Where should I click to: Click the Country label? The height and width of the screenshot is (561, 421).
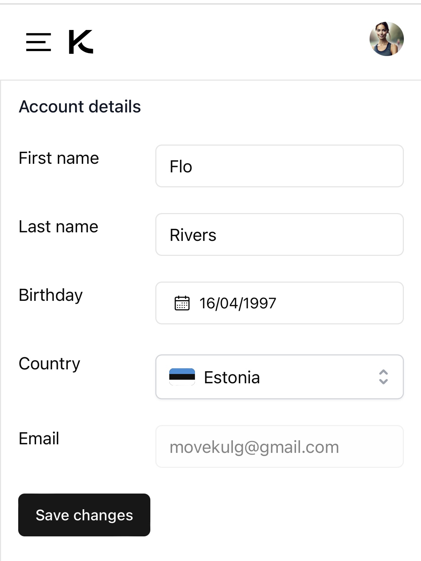tap(50, 364)
